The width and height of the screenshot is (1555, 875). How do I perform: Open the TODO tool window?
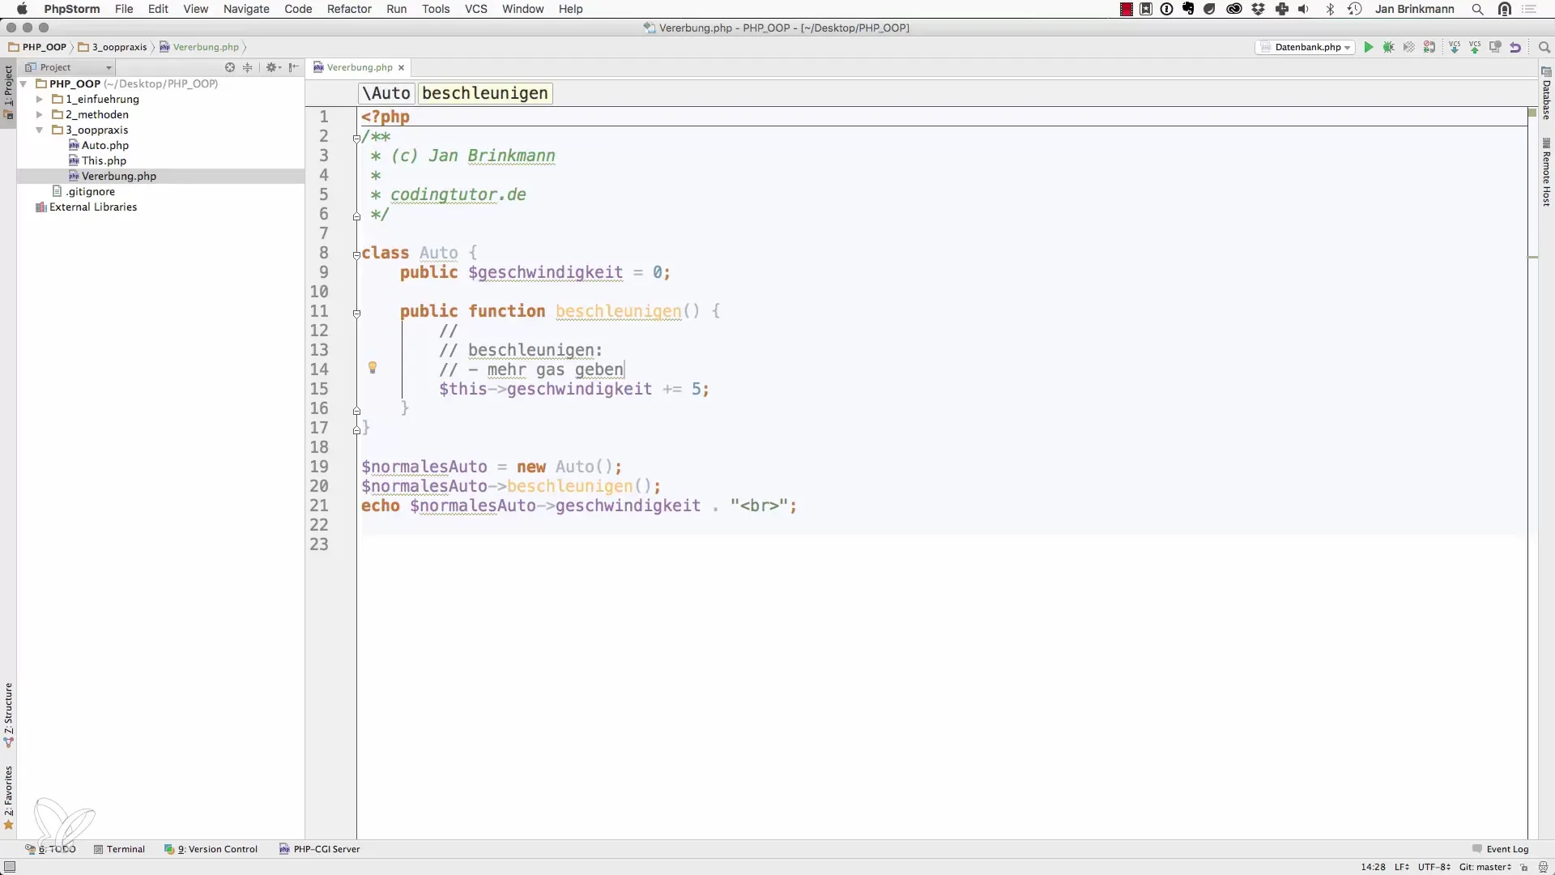pos(50,849)
